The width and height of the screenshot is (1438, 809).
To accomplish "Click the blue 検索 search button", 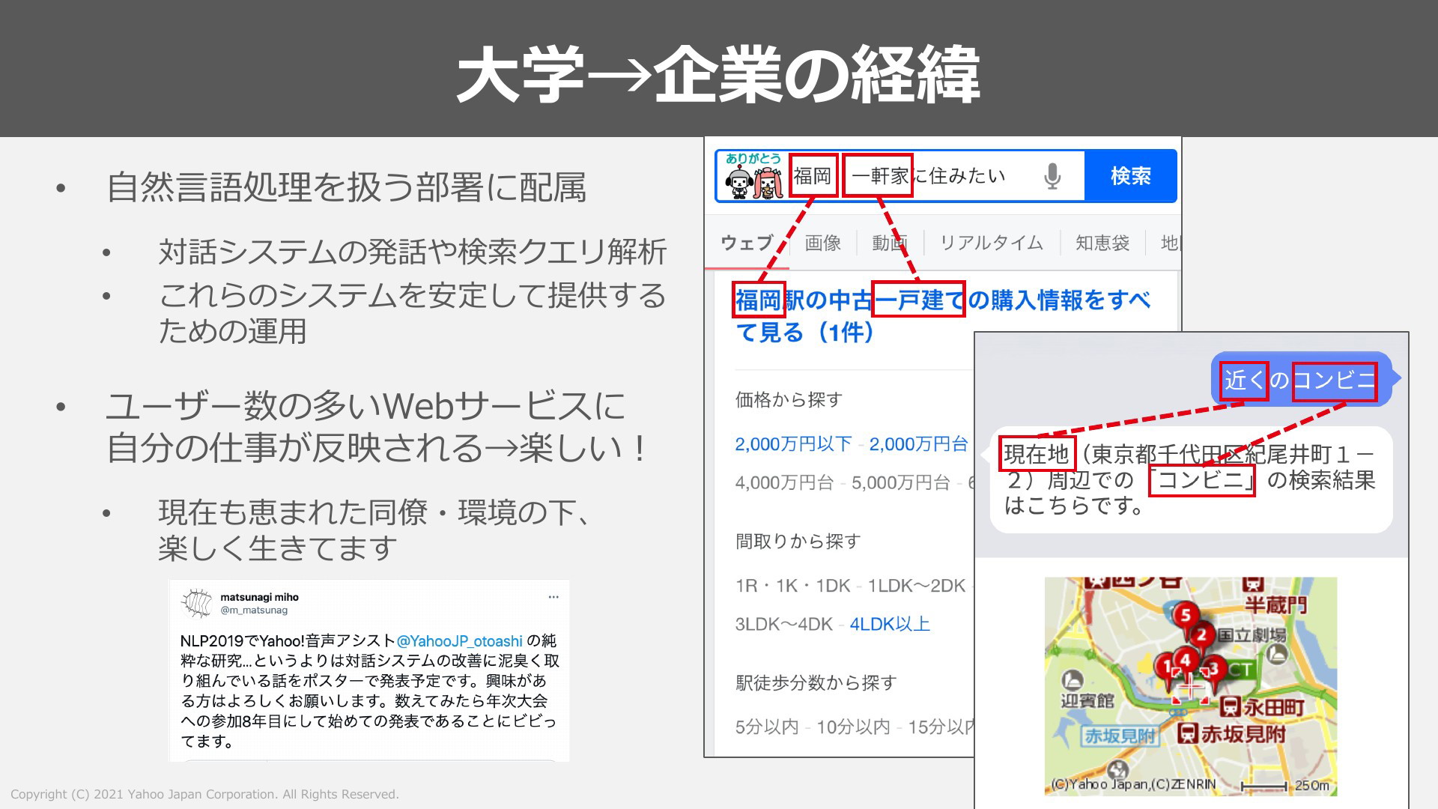I will 1130,176.
